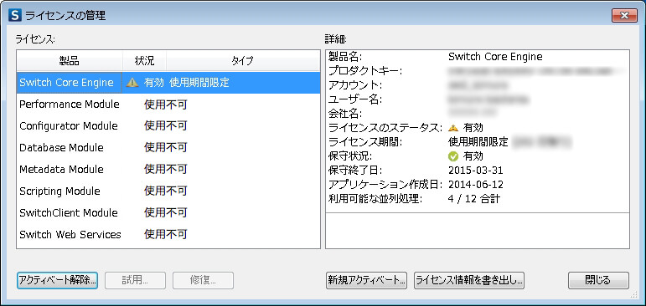Viewport: 646px width, 306px height.
Task: Select Metadata Module row
Action: (x=168, y=170)
